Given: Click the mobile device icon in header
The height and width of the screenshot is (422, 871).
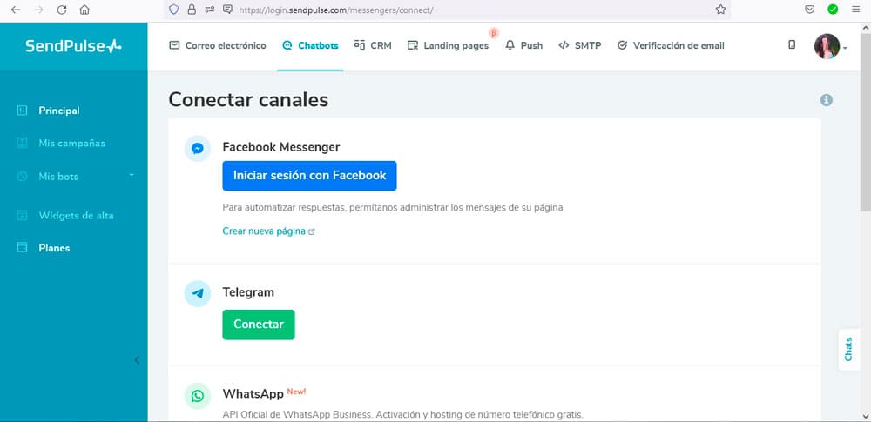Looking at the screenshot, I should (x=792, y=45).
